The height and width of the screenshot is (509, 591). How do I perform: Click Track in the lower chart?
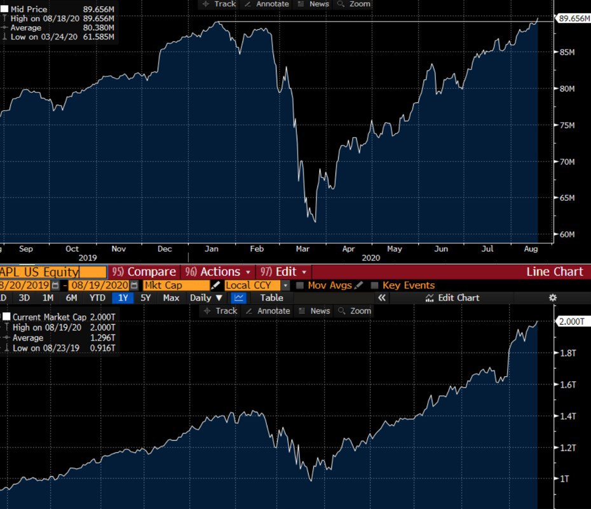[221, 311]
